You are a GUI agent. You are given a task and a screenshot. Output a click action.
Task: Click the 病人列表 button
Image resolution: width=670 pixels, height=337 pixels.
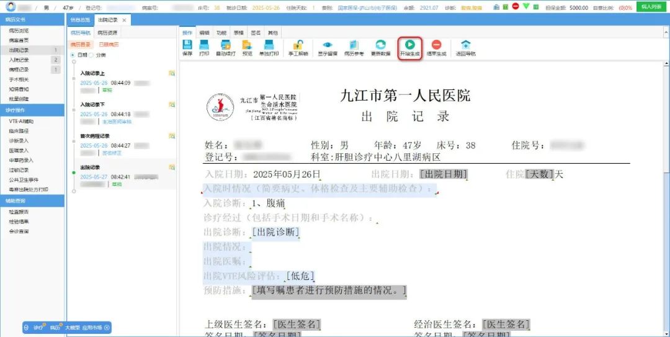tap(651, 7)
